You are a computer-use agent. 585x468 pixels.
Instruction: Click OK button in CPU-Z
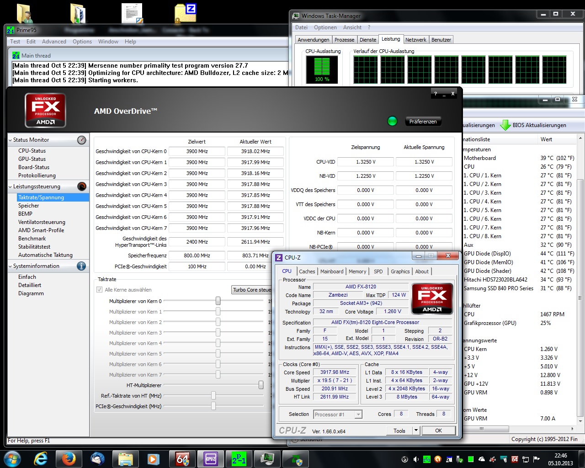point(438,431)
